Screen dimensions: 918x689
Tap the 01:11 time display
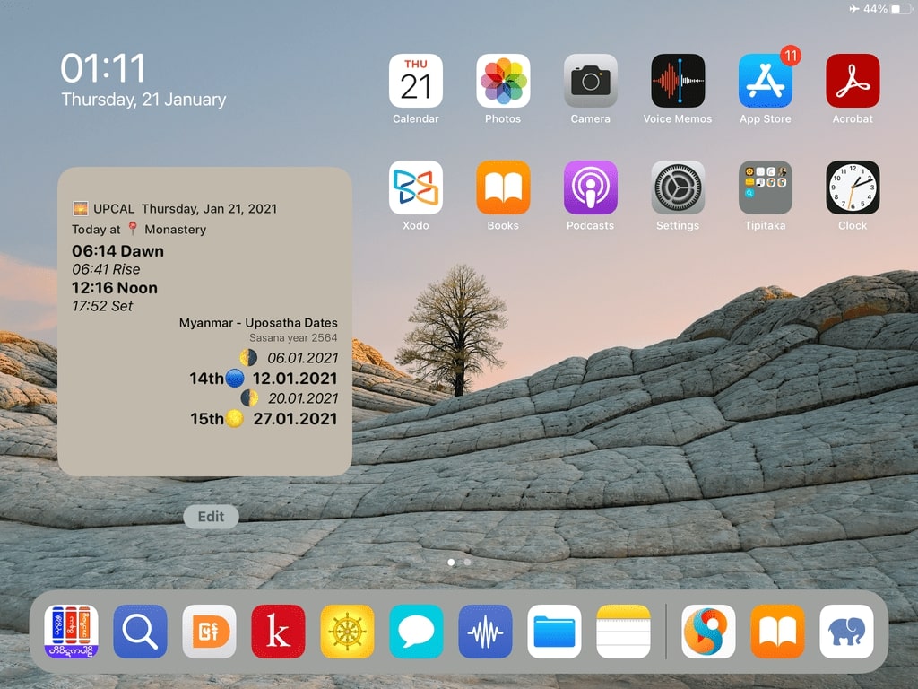pyautogui.click(x=103, y=68)
